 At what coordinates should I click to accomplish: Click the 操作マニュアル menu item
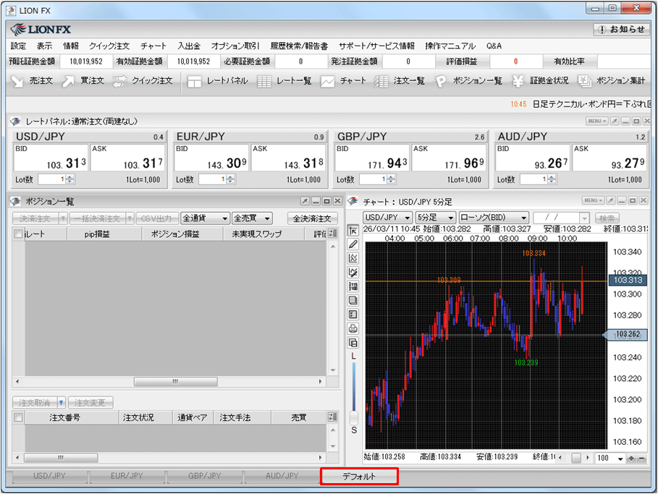pyautogui.click(x=450, y=46)
